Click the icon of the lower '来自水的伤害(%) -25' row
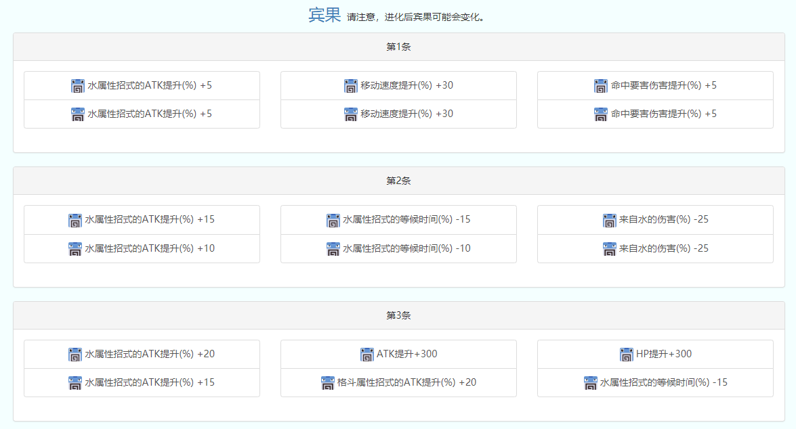The width and height of the screenshot is (796, 429). click(609, 249)
